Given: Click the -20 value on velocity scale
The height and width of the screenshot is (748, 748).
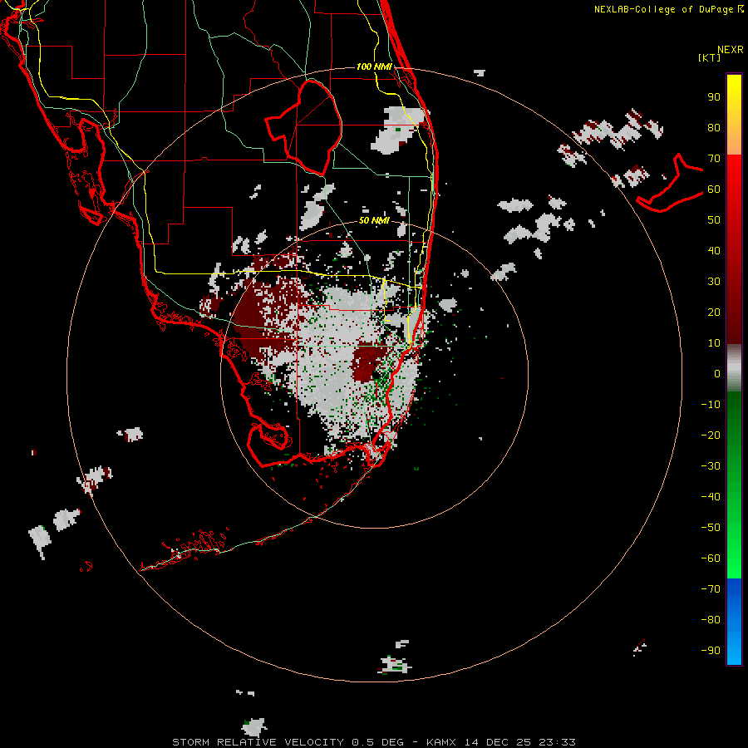Looking at the screenshot, I should click(711, 435).
